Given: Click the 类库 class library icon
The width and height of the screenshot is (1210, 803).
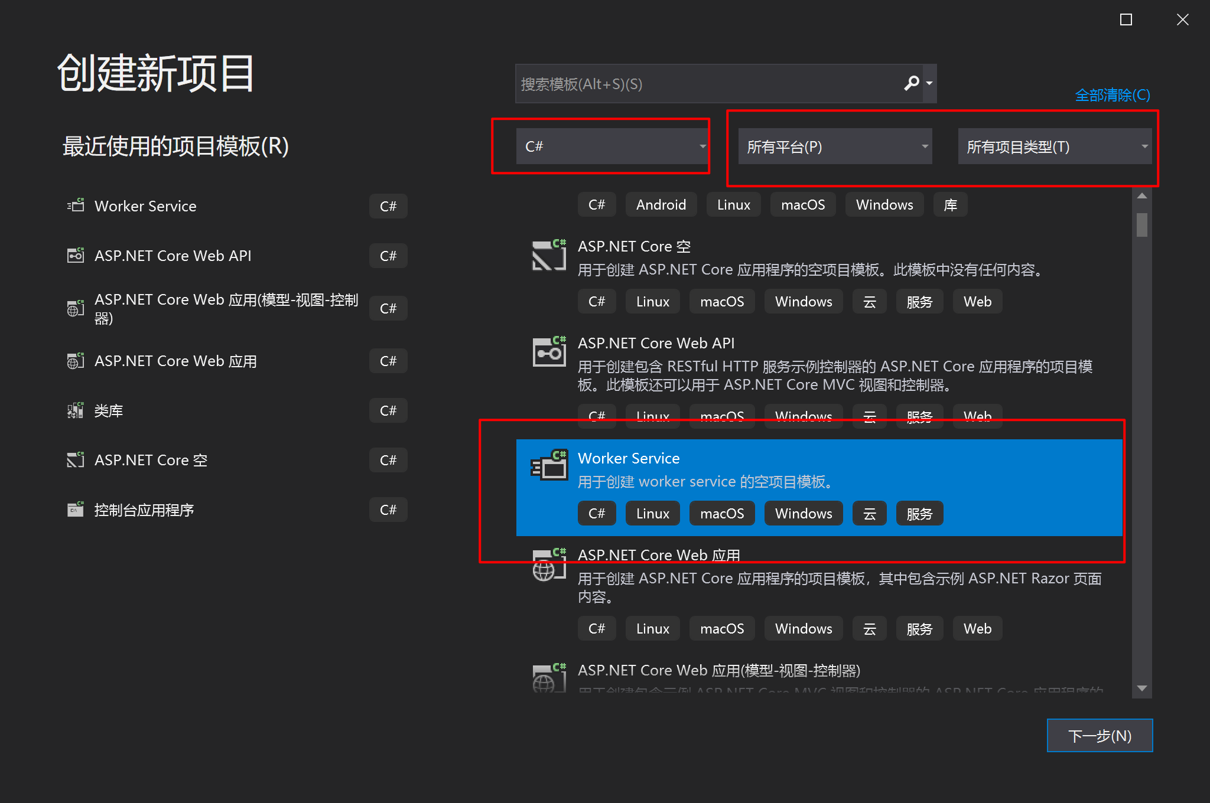Looking at the screenshot, I should click(x=76, y=410).
